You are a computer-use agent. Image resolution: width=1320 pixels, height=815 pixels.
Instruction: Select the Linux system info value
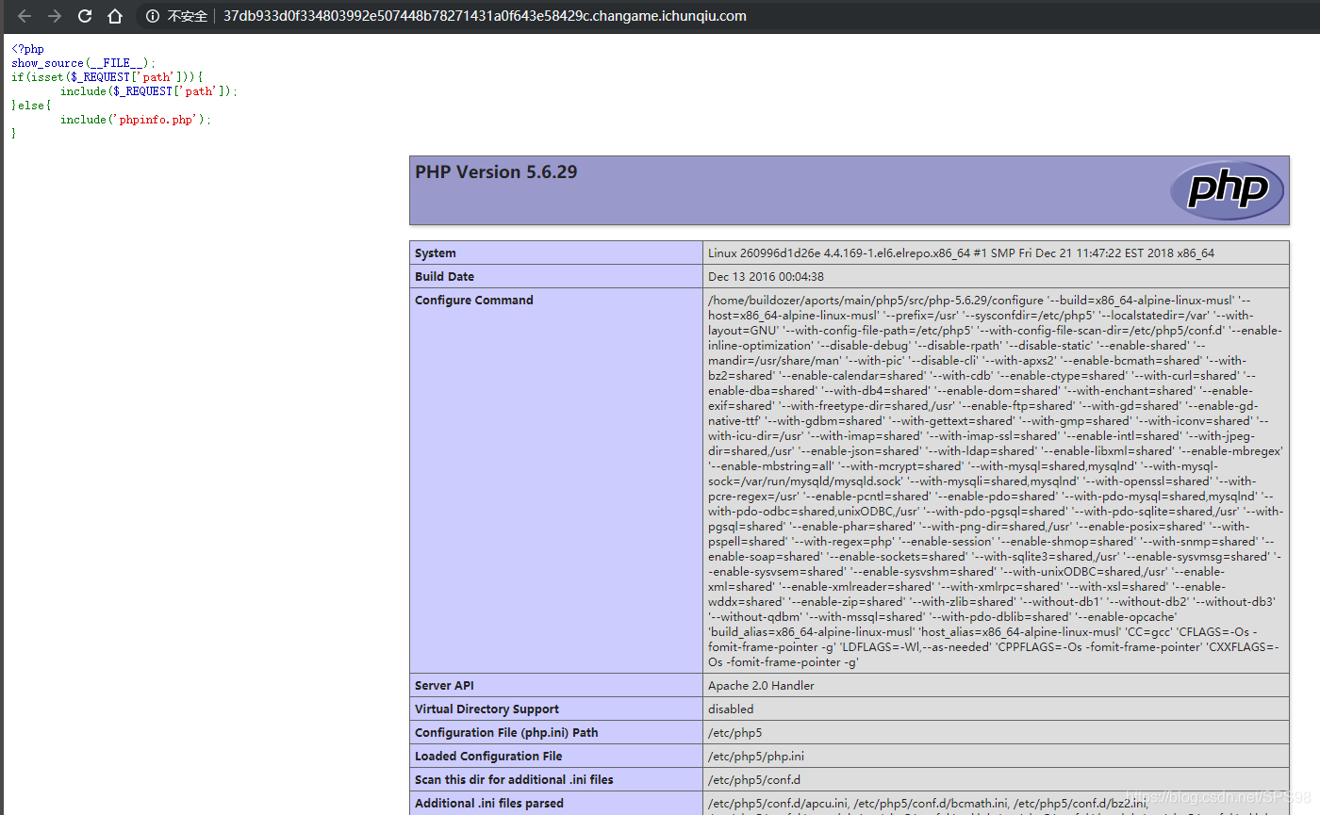coord(961,253)
